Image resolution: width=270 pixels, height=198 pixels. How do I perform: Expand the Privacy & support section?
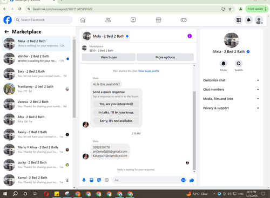pos(231,108)
